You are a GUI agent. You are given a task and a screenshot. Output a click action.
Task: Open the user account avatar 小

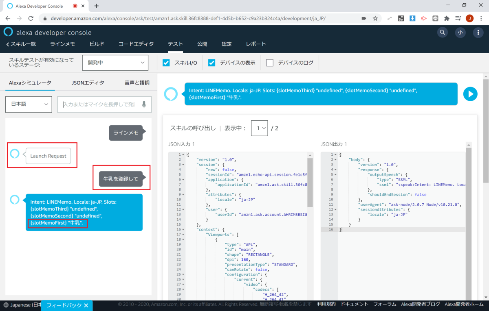460,33
